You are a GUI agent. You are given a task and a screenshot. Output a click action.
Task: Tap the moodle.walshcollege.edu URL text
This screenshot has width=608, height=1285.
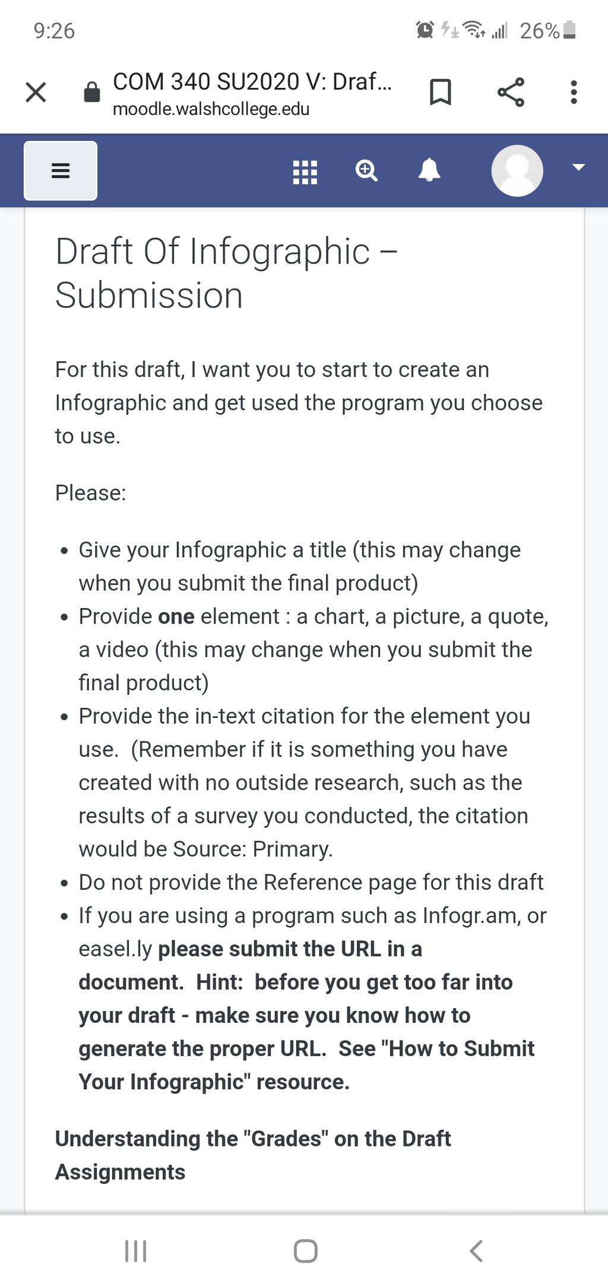(211, 109)
